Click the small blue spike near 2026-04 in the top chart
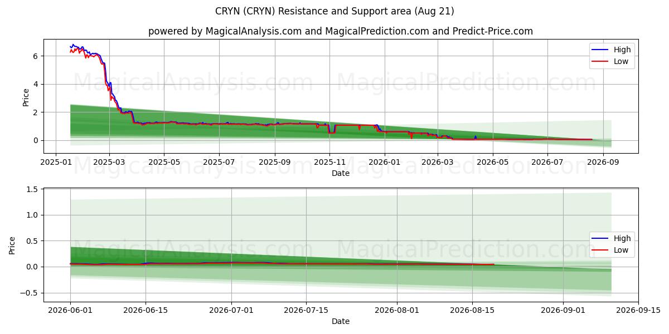This screenshot has height=334, width=669. (475, 136)
